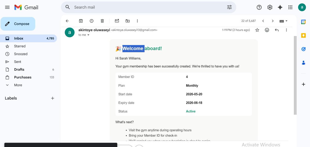The image size is (310, 147).
Task: Click the sender email address
Action: [x=134, y=30]
